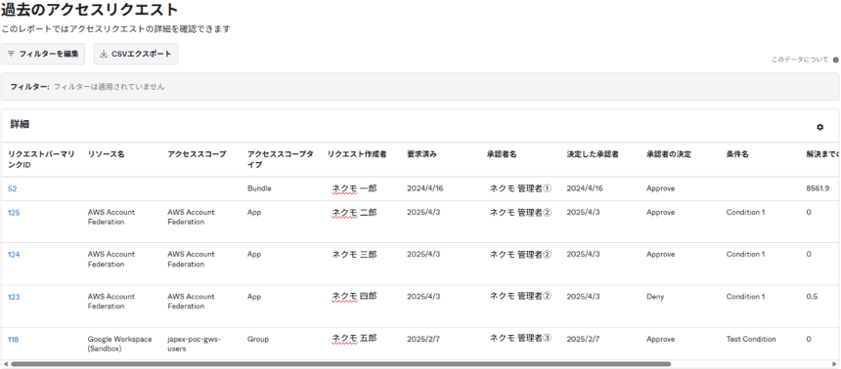
Task: Click the 条件名 column header
Action: (x=737, y=154)
